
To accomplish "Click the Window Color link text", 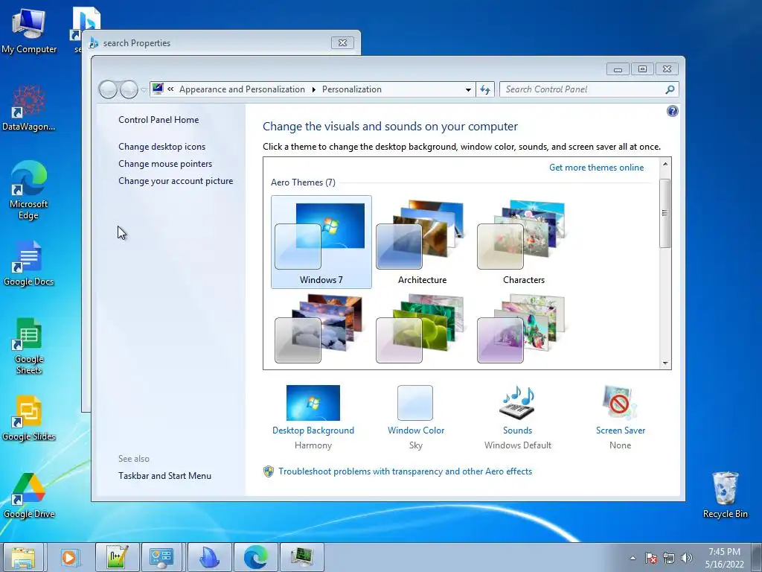I will point(416,430).
